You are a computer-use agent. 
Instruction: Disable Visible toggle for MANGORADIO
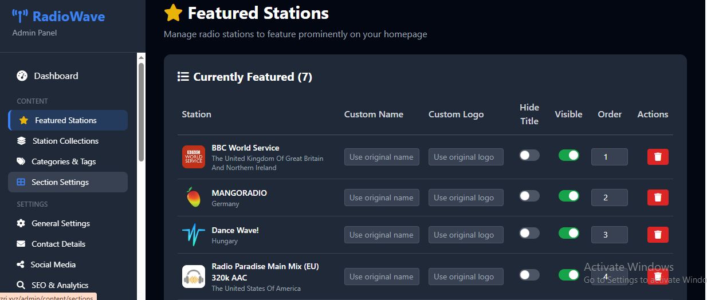coord(568,196)
